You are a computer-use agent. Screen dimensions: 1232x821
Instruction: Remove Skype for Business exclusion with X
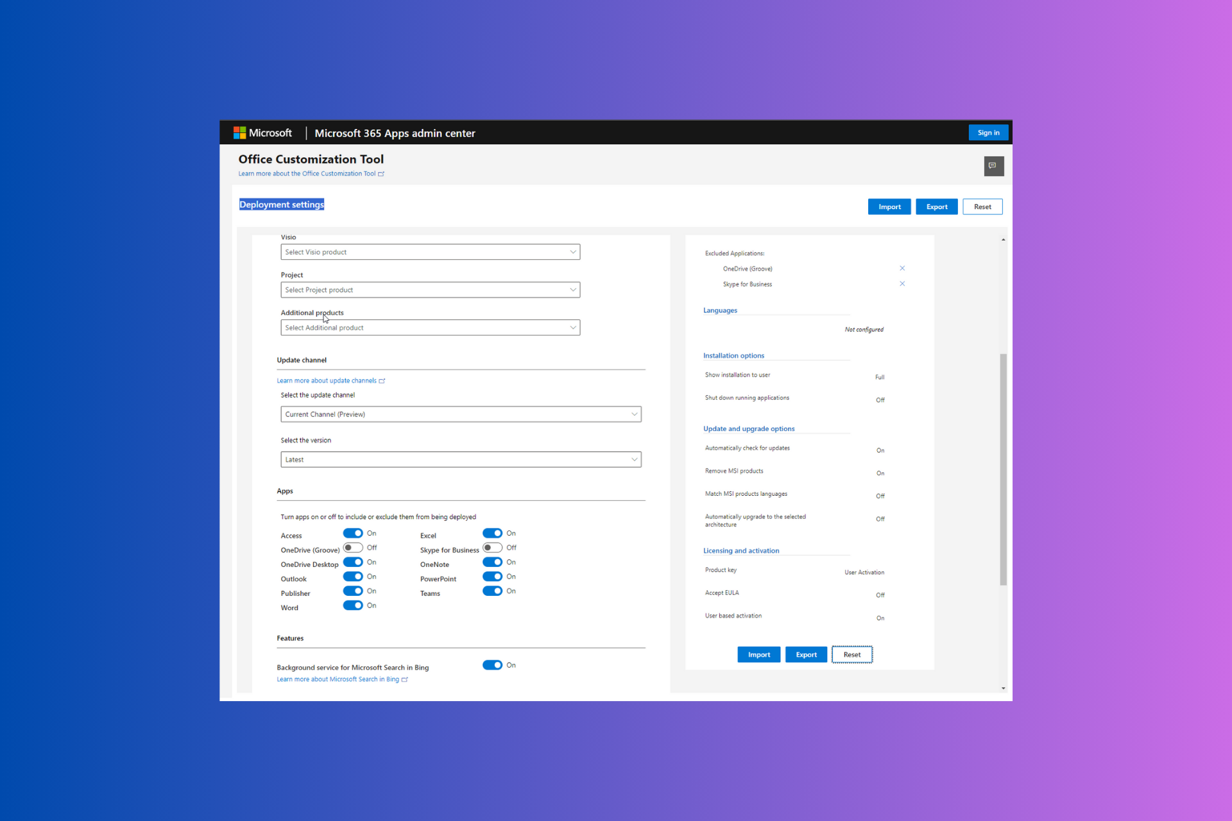(902, 284)
